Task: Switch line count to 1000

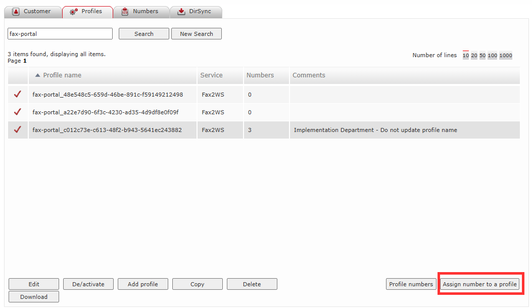Action: 505,55
